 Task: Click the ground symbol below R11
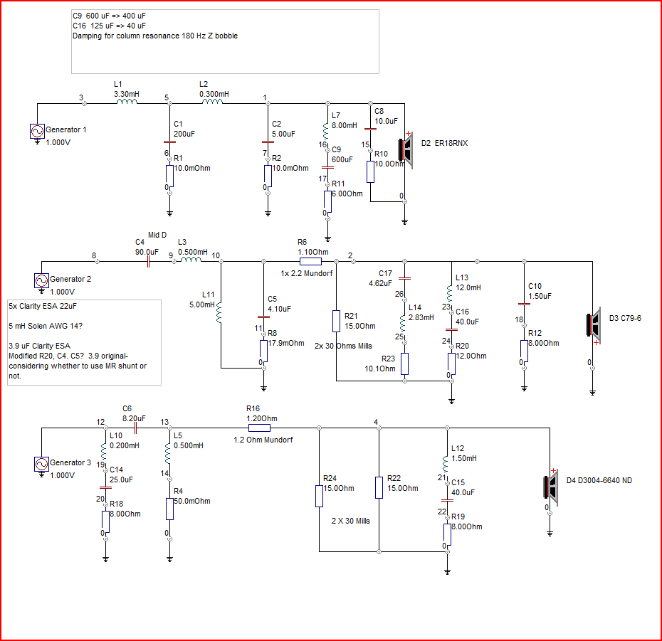[327, 239]
